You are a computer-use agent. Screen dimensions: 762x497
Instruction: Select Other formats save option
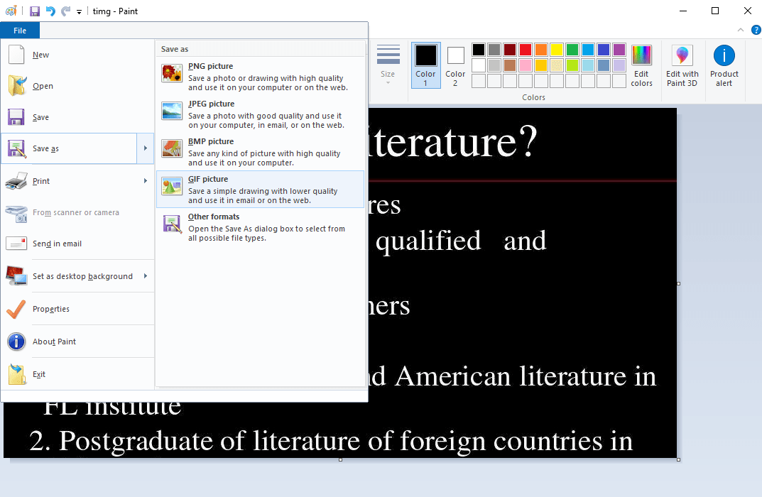click(260, 227)
